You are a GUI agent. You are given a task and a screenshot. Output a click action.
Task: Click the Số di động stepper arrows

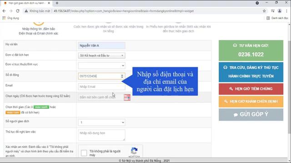(x=122, y=76)
